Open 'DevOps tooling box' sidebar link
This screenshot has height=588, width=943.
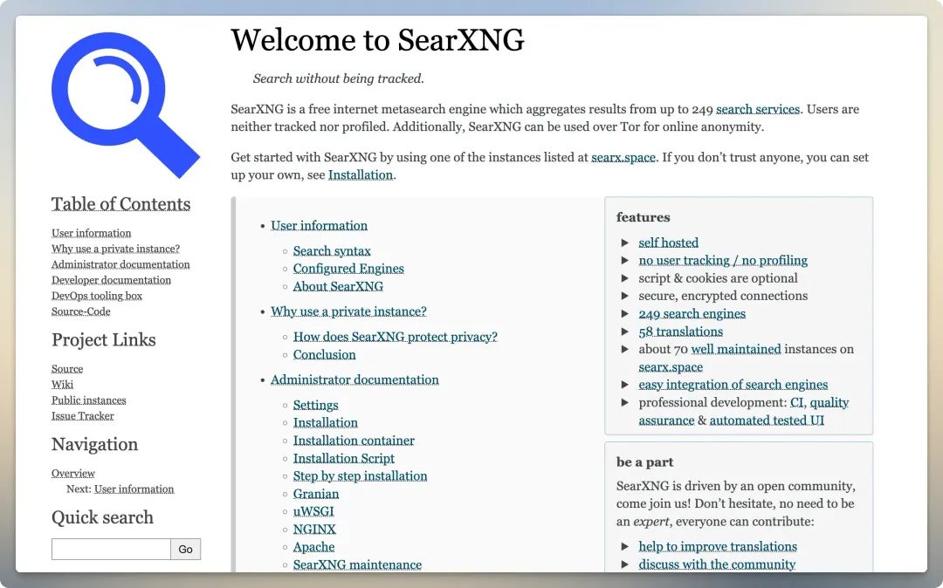click(97, 296)
